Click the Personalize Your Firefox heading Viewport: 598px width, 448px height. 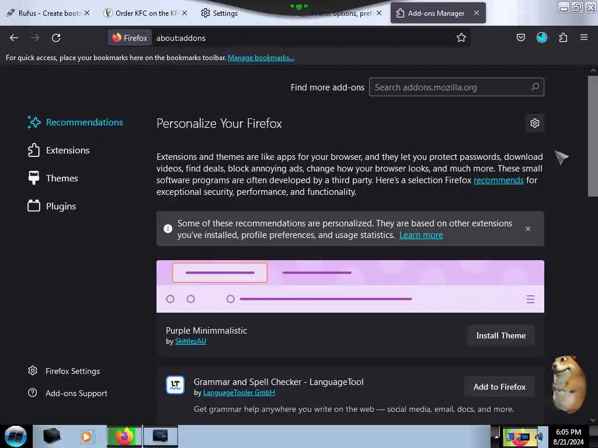(x=219, y=123)
